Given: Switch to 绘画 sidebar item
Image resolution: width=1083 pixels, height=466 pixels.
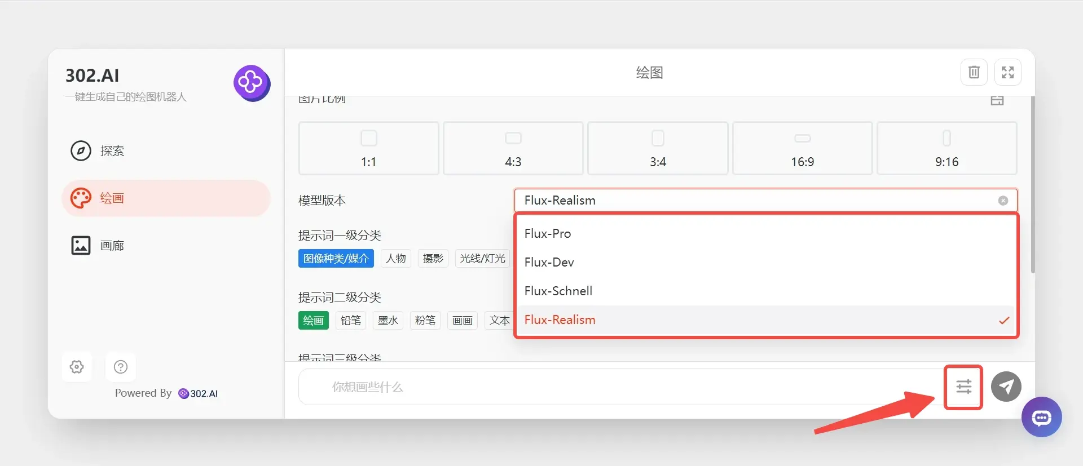Looking at the screenshot, I should pyautogui.click(x=166, y=198).
